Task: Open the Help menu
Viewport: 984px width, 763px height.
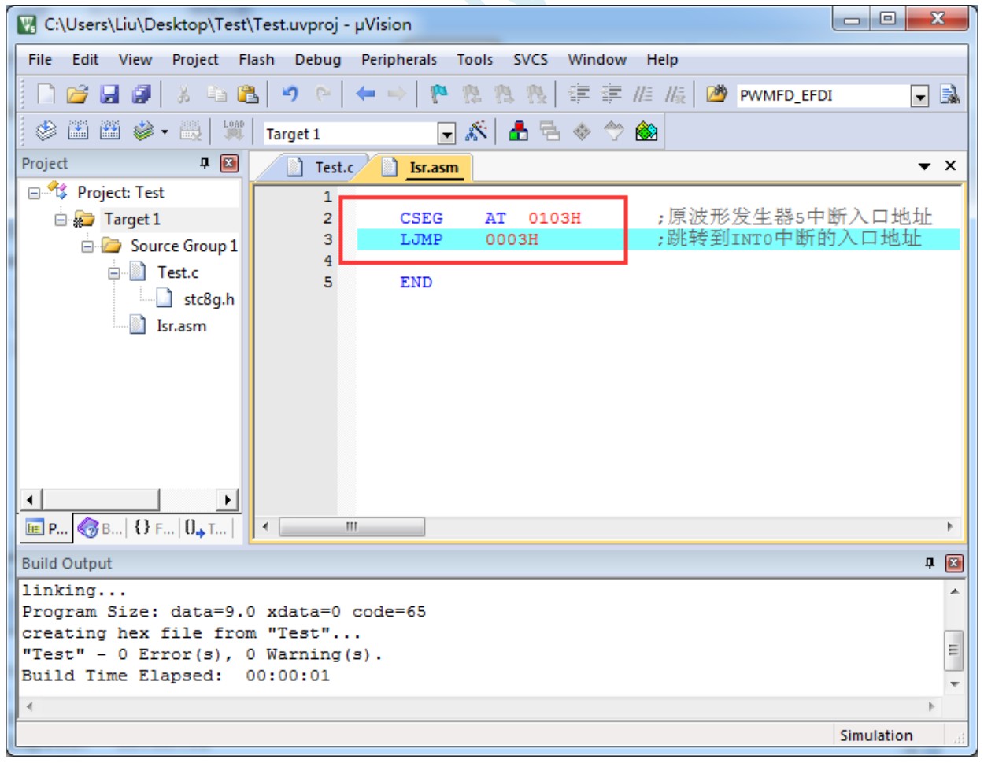Action: pyautogui.click(x=662, y=60)
